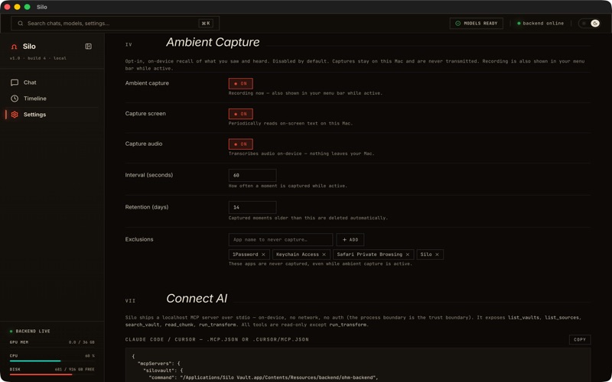Image resolution: width=612 pixels, height=382 pixels.
Task: Click the Connect AI section heading
Action: click(197, 299)
